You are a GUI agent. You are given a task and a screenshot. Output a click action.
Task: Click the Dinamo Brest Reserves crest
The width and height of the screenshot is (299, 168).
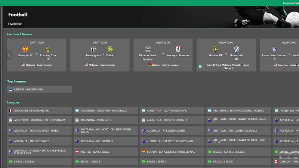(x=148, y=49)
